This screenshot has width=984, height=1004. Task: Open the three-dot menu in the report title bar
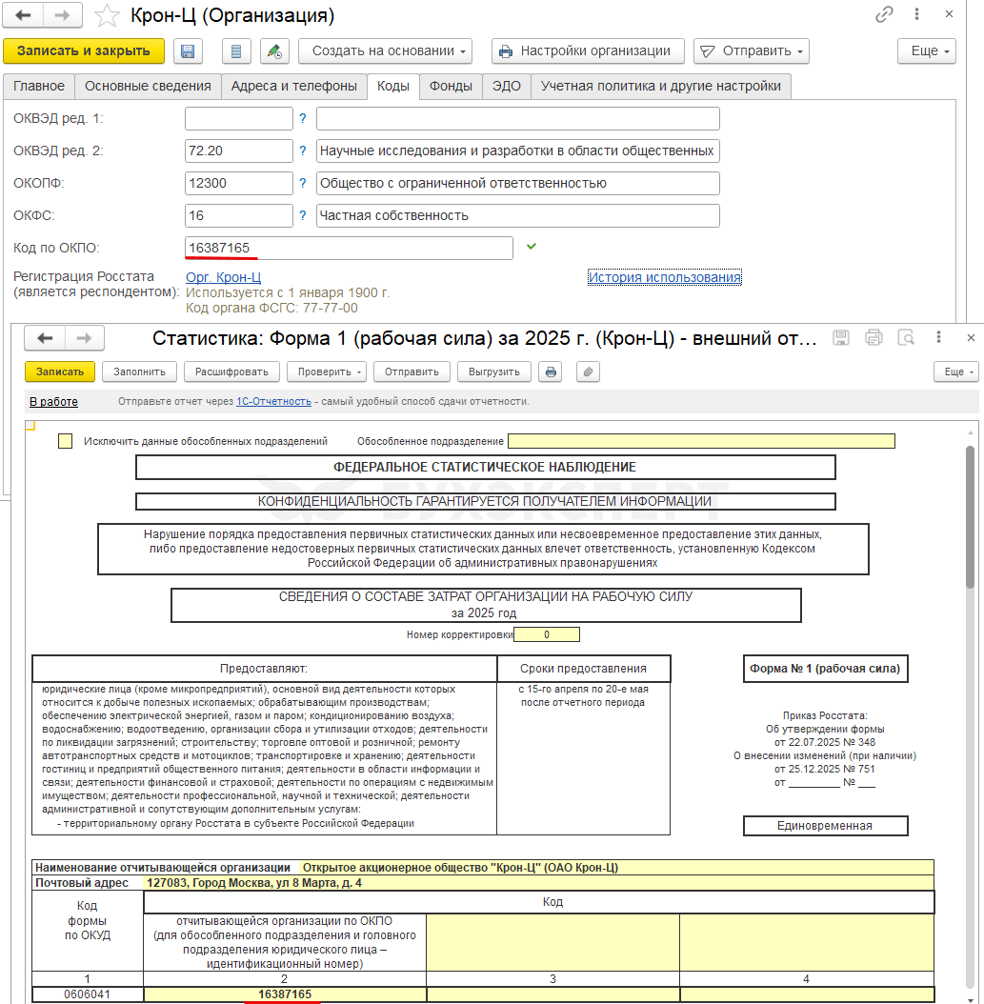click(938, 337)
